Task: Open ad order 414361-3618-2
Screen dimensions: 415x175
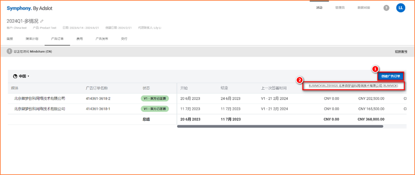Action: 98,99
